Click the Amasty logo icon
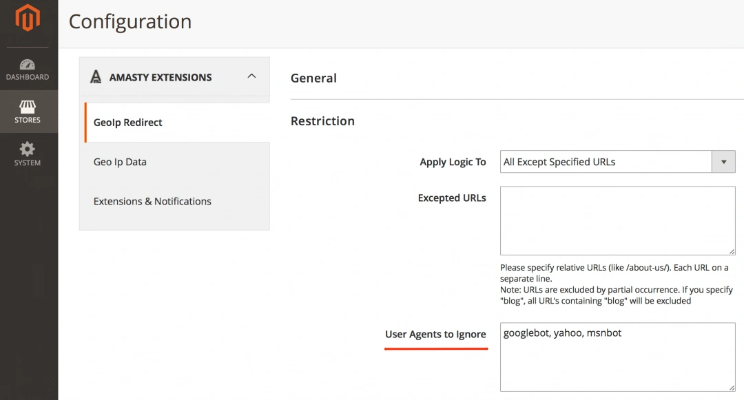Viewport: 744px width, 400px height. 96,77
